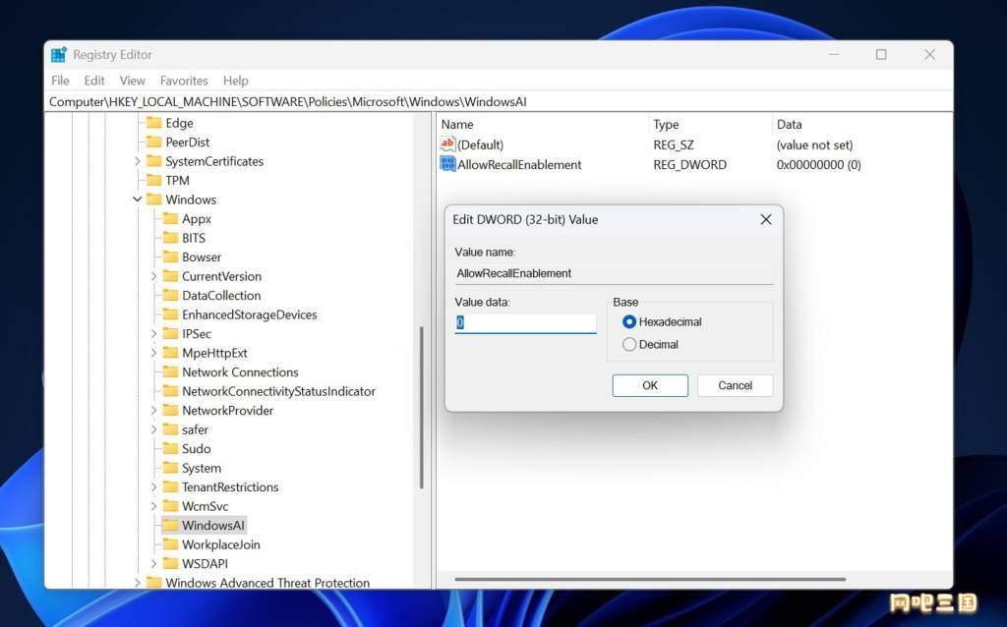Confirm the DWORD edit with OK
Image resolution: width=1007 pixels, height=627 pixels.
(x=650, y=385)
